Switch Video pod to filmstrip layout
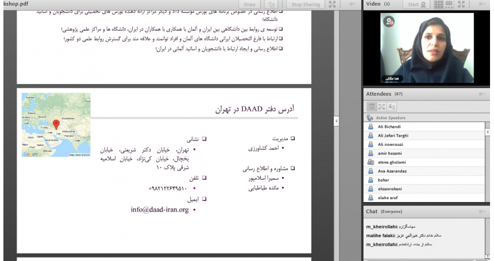The height and width of the screenshot is (261, 494). point(449,4)
